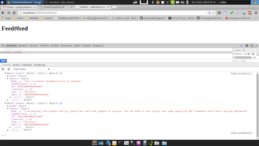
Task: Click the second Id value ending in IAAV
Action: [30, 116]
